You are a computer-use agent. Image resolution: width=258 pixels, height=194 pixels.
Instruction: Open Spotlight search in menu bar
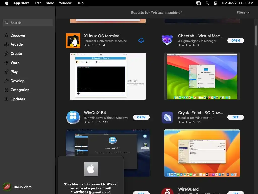click(x=207, y=3)
